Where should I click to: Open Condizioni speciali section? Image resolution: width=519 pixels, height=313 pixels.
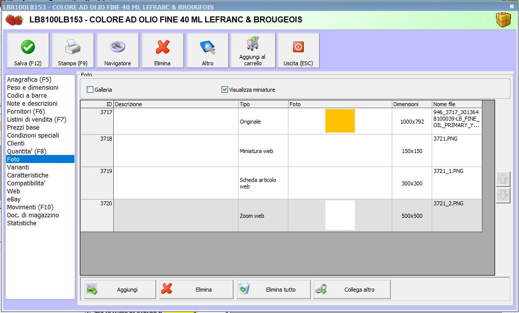pos(33,135)
